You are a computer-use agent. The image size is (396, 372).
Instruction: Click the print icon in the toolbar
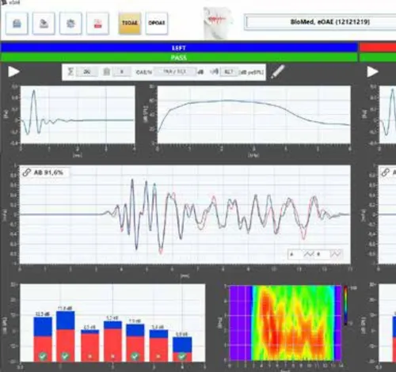coord(17,24)
